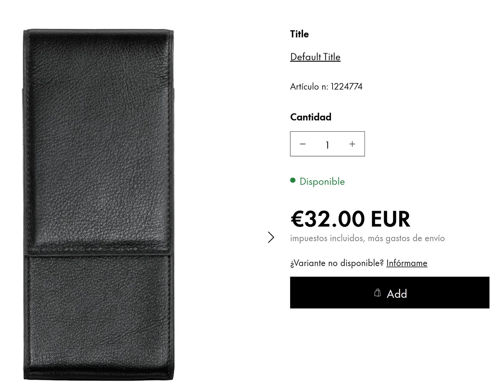Click the ¿Variante no disponible? text

coord(337,263)
